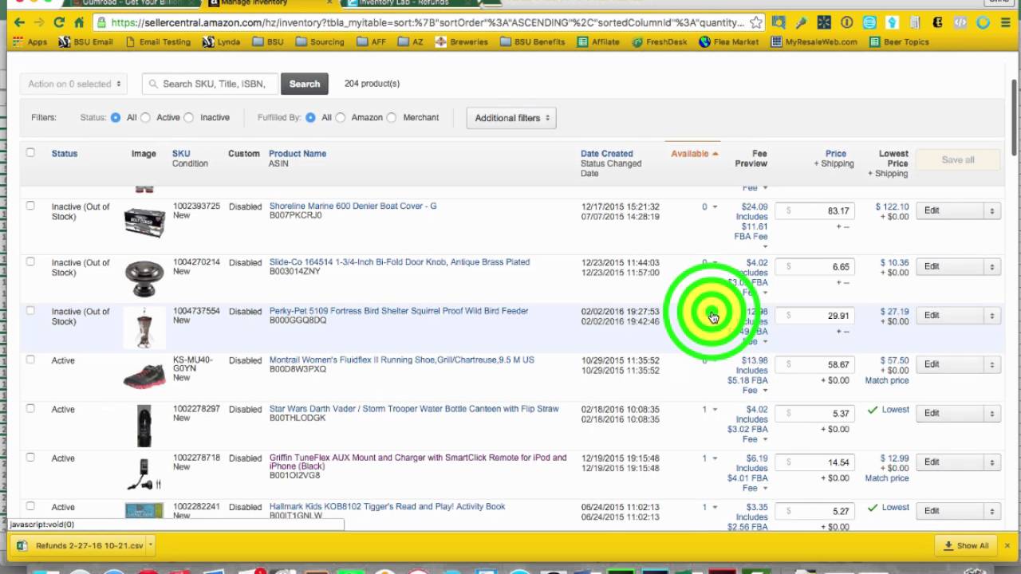1021x574 pixels.
Task: Focus the Search SKU, Title, ISBN field
Action: coord(211,84)
